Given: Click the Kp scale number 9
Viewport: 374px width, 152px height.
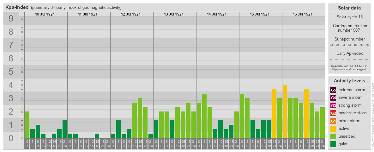Looking at the screenshot, I should tap(11, 19).
